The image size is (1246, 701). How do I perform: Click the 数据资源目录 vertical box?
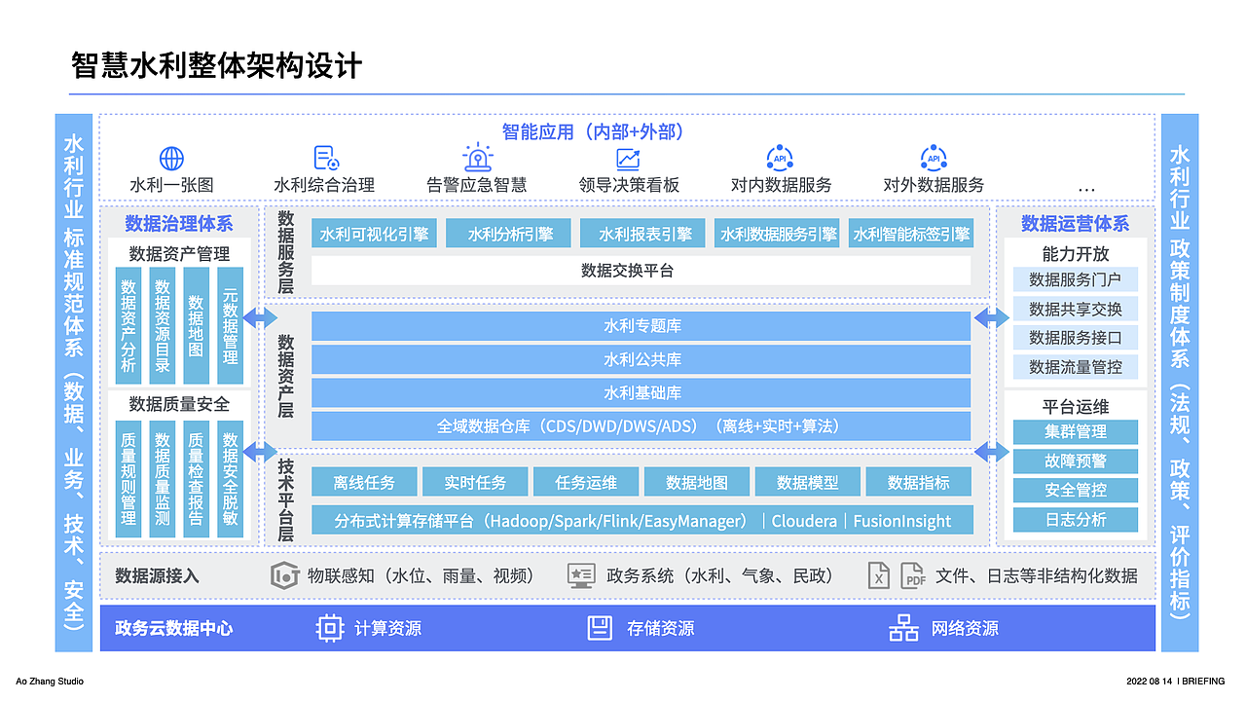(x=163, y=326)
